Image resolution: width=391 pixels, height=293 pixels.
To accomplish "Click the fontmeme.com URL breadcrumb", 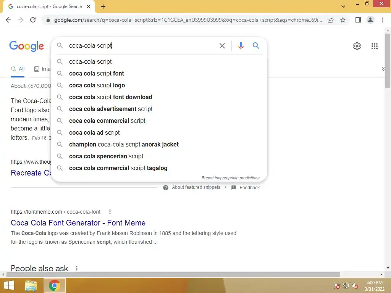I will (x=55, y=212).
